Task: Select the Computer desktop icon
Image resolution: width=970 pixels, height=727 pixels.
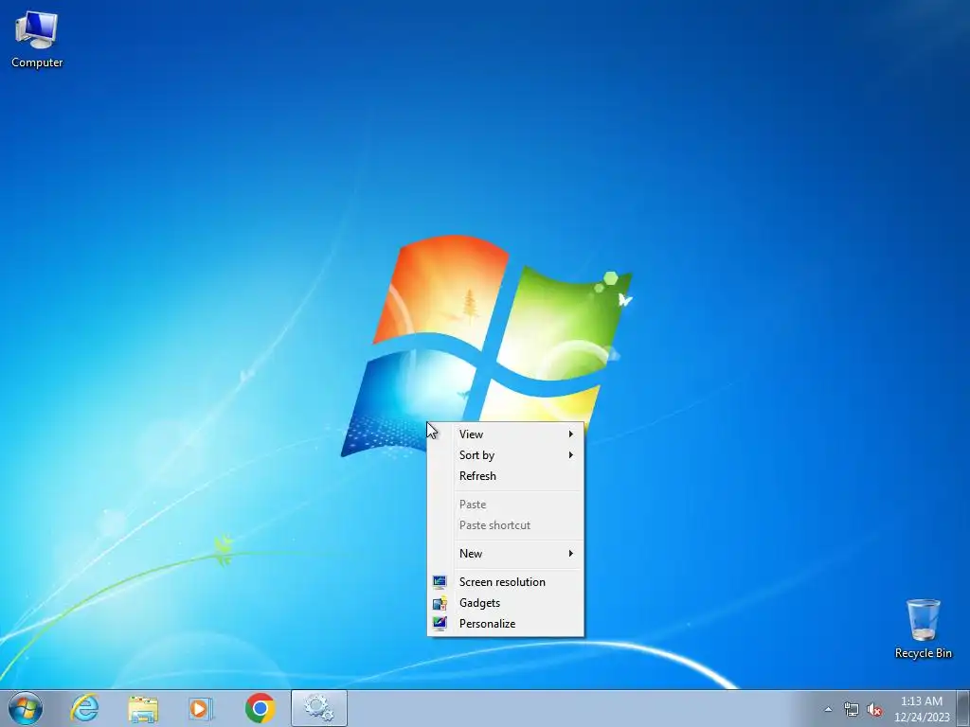Action: point(37,40)
